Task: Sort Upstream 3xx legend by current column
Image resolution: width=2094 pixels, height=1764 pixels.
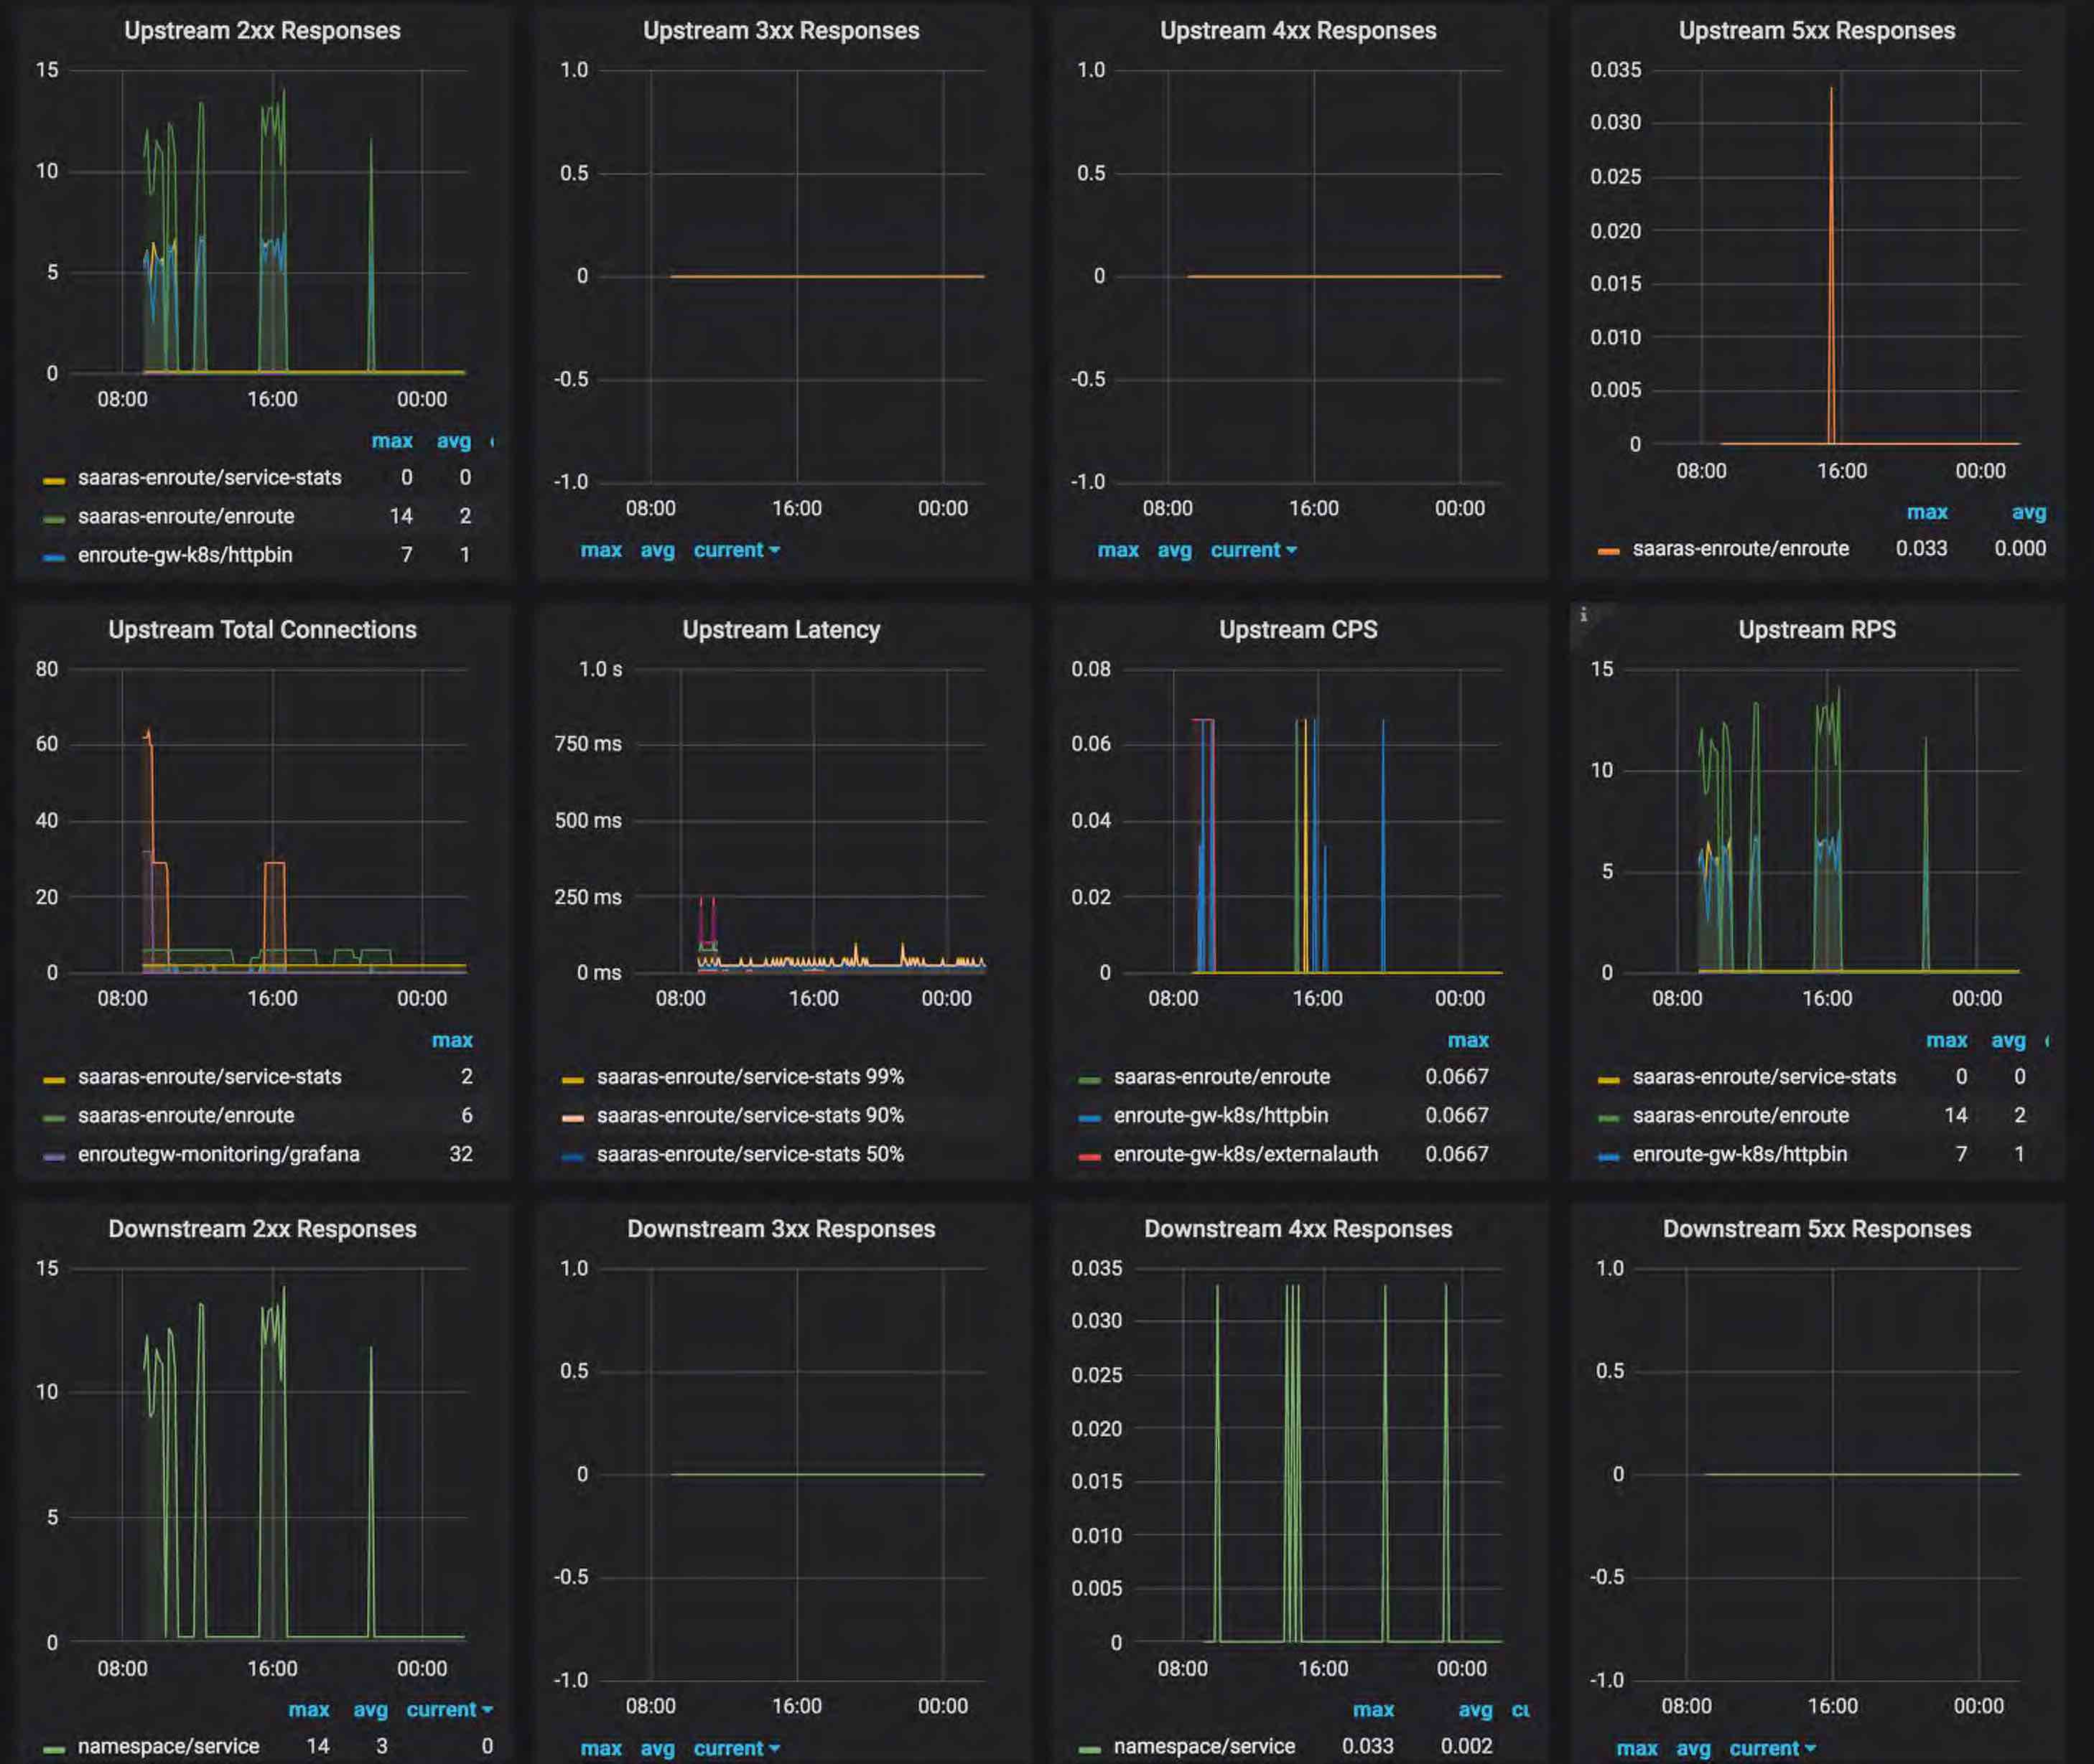Action: (736, 550)
